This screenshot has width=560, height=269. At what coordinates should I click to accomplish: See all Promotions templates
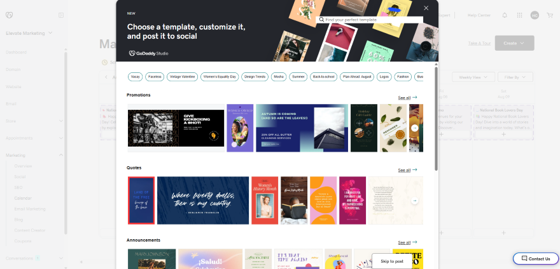[x=407, y=98]
